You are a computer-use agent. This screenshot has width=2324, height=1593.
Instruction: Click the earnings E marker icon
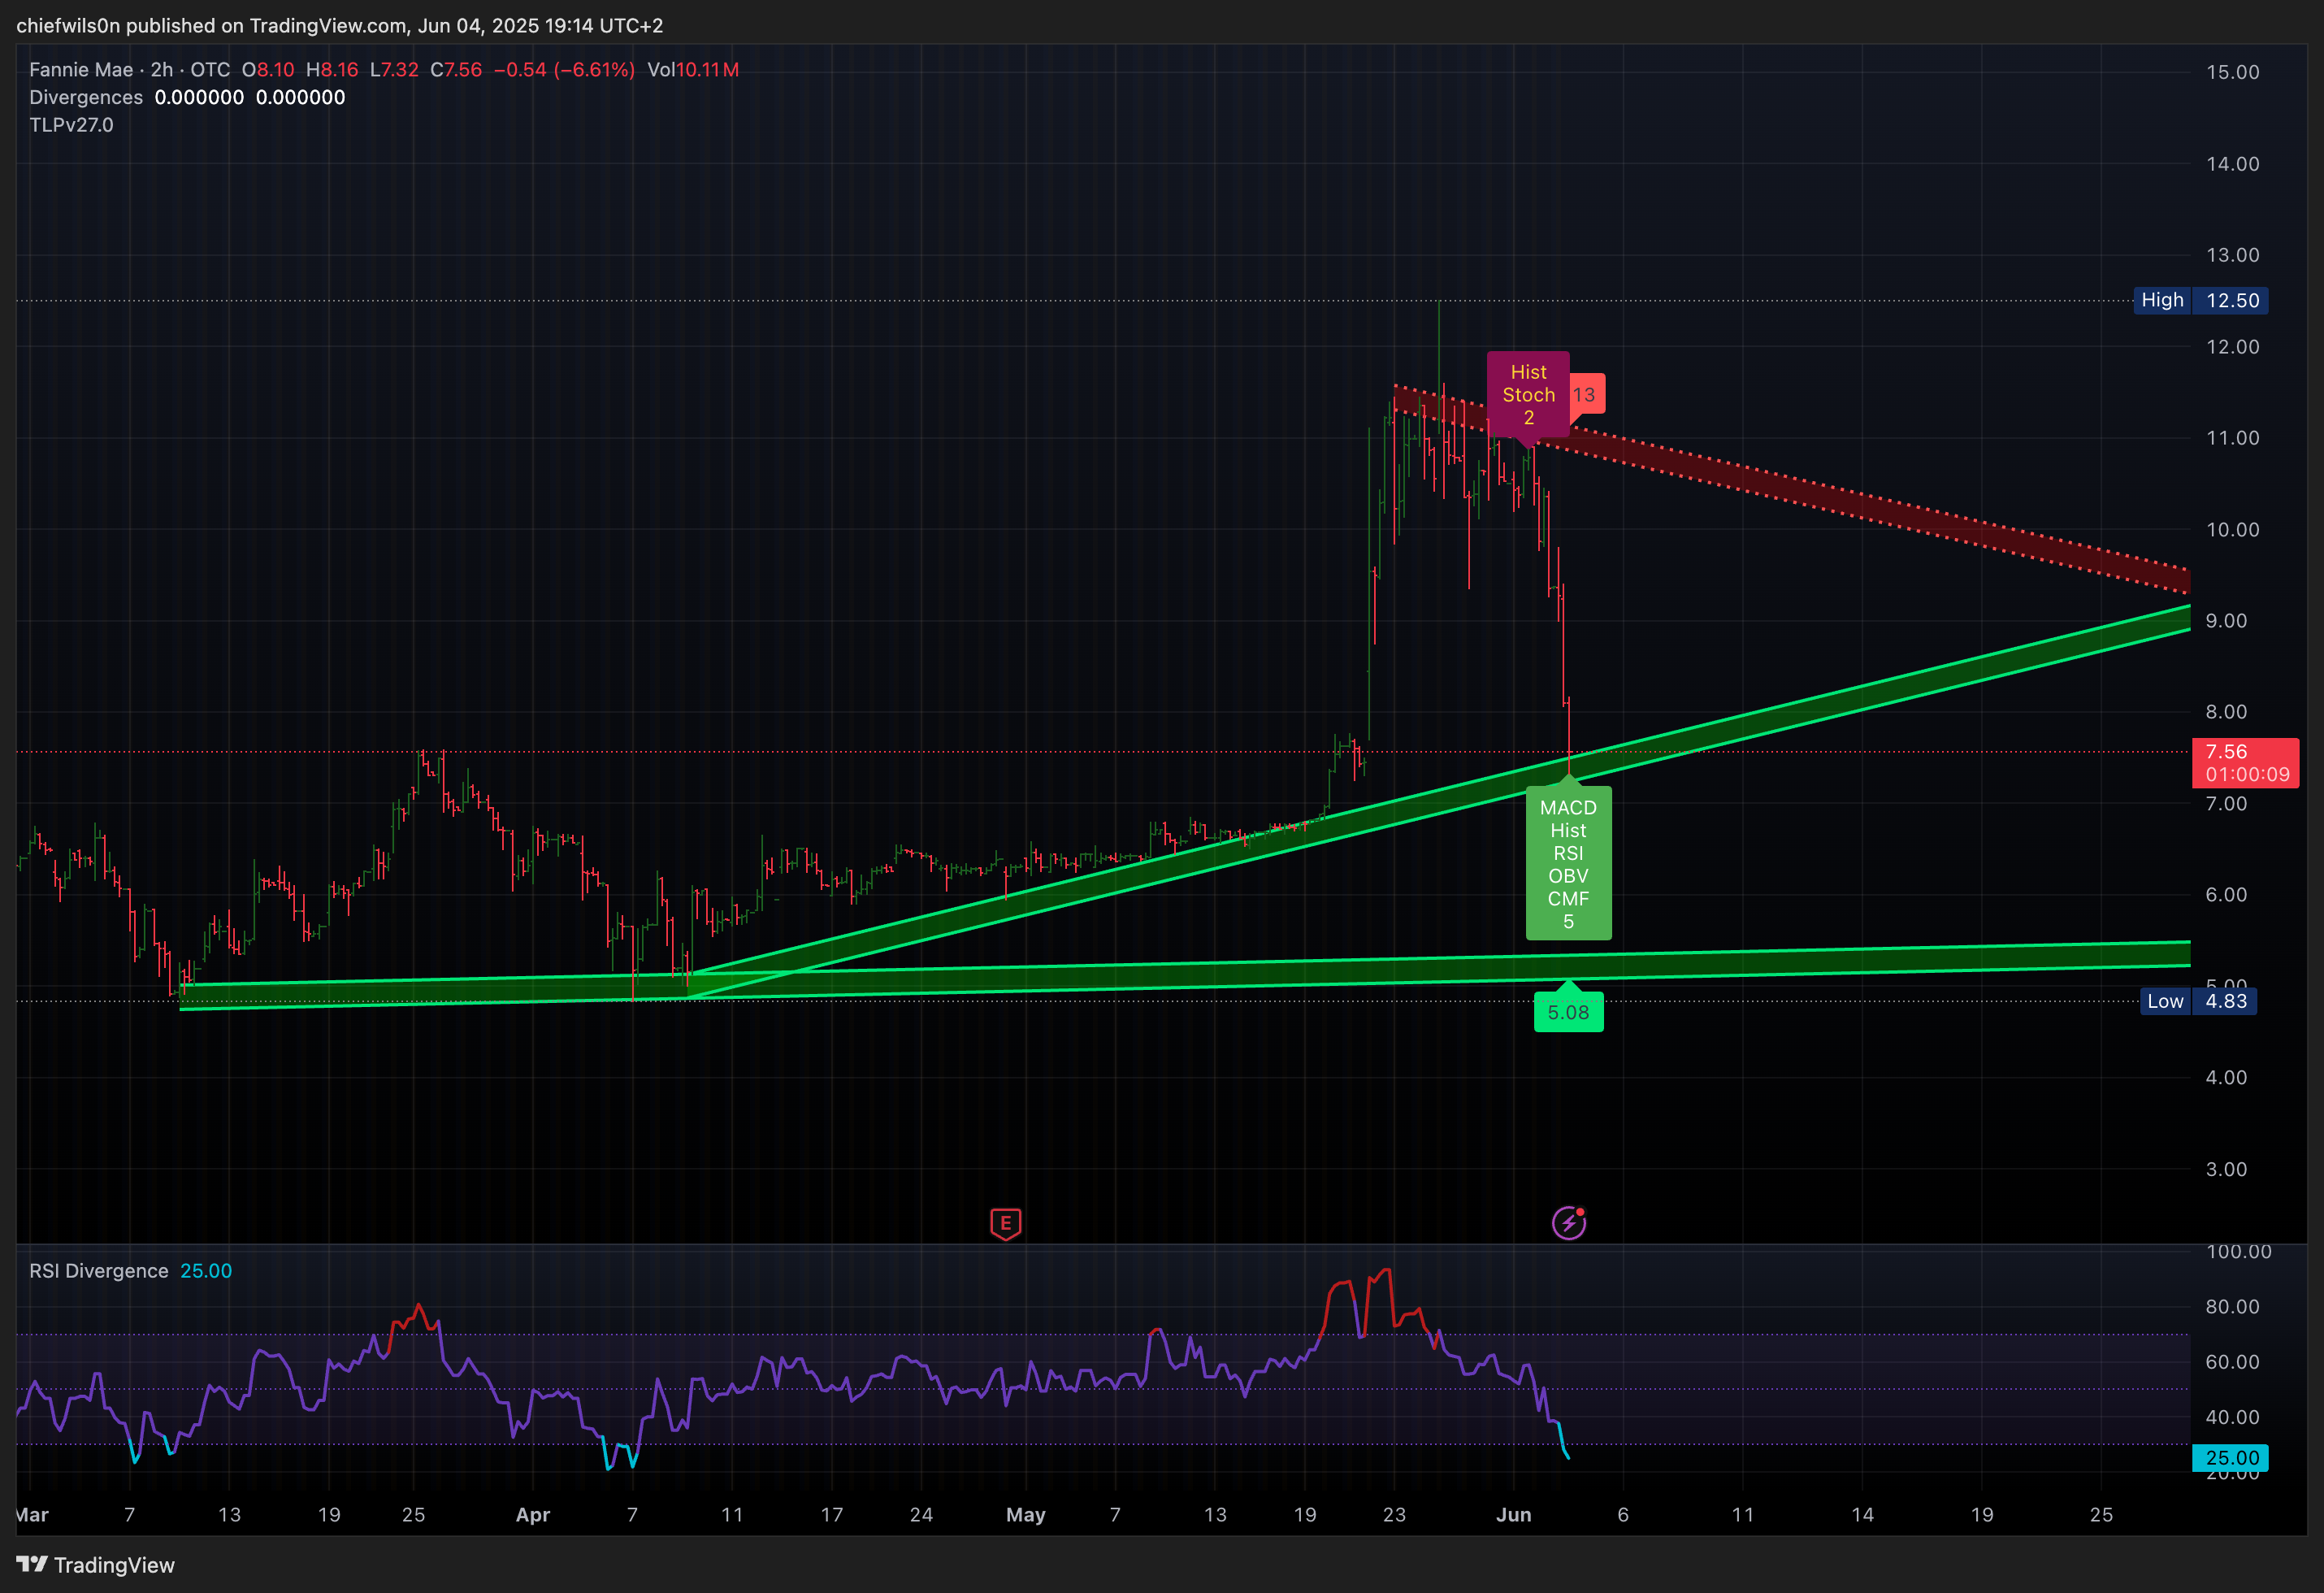point(1005,1223)
